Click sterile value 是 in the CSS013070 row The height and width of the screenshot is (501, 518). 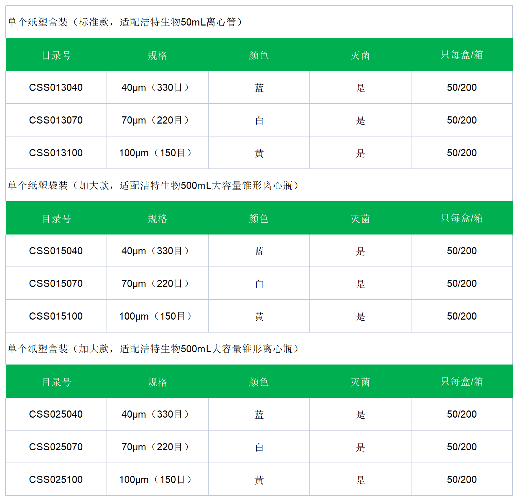click(x=360, y=120)
